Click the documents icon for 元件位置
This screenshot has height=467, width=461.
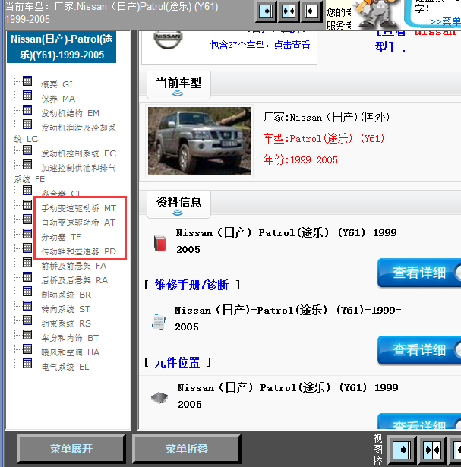[x=159, y=322]
